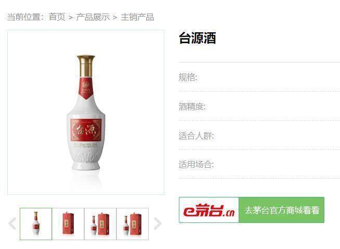Click the previous thumbnail arrow
The image size is (340, 249).
pos(12,223)
